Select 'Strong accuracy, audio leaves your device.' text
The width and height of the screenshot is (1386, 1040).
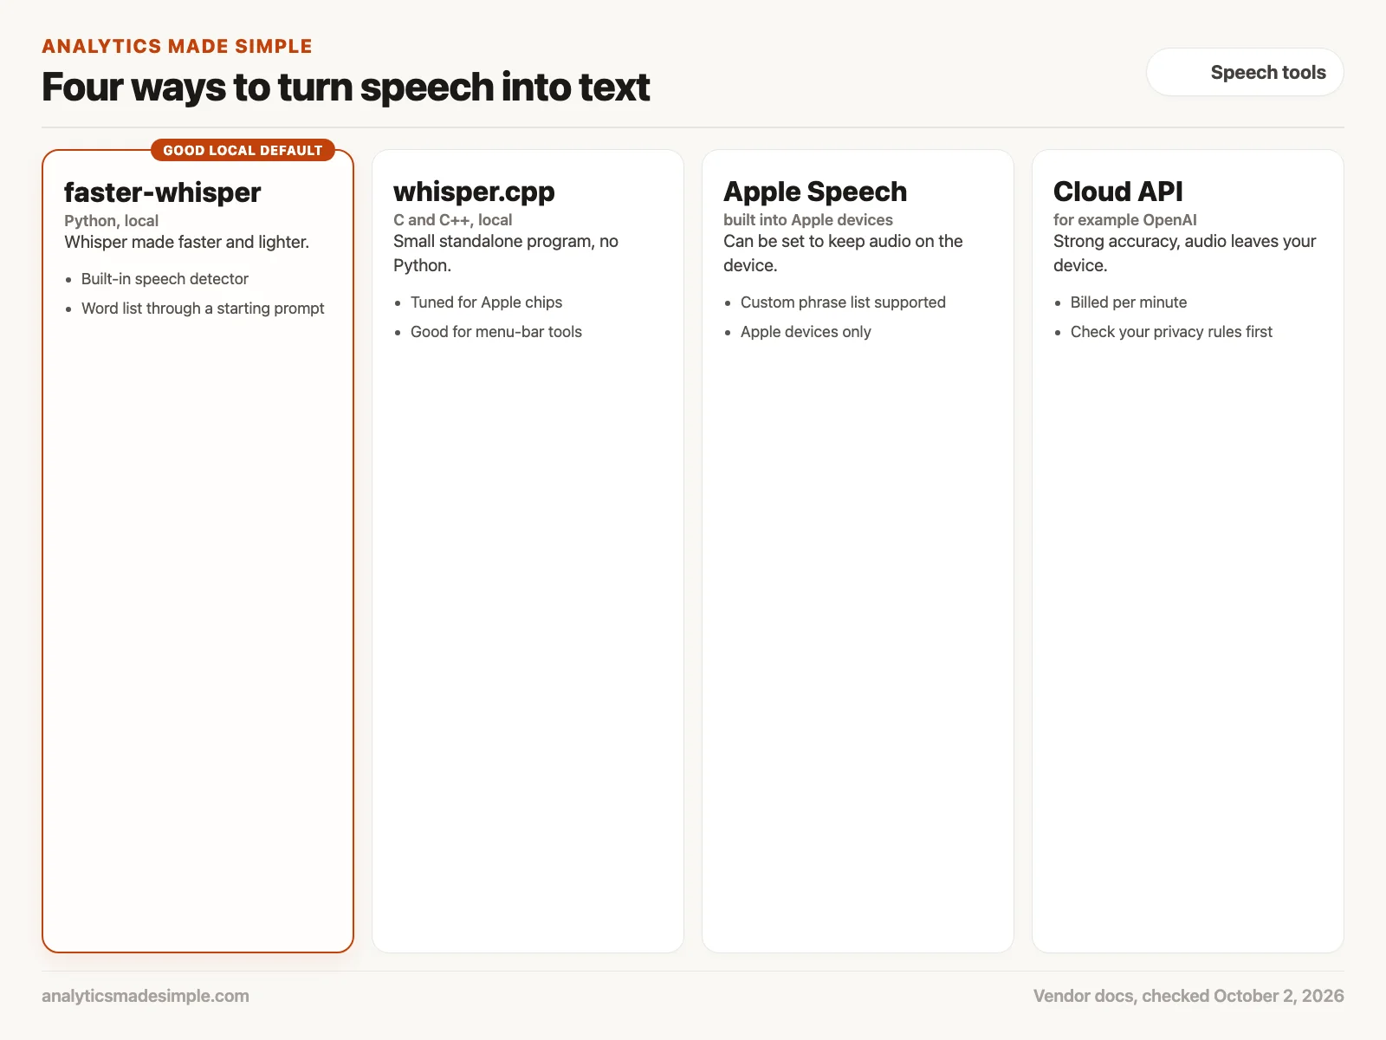pyautogui.click(x=1185, y=253)
